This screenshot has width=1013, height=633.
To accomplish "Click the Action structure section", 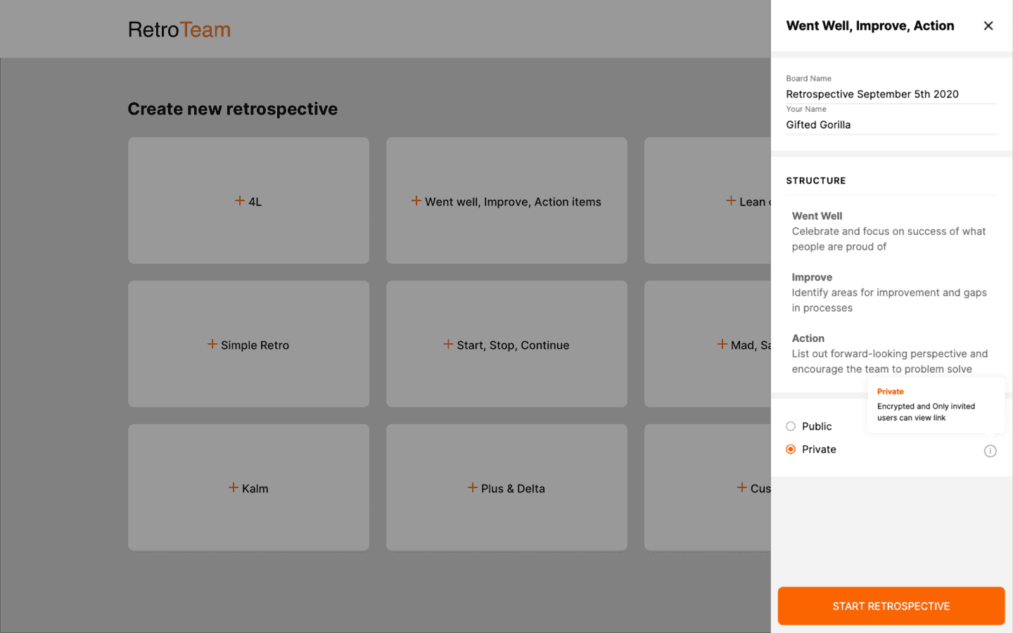I will 888,354.
